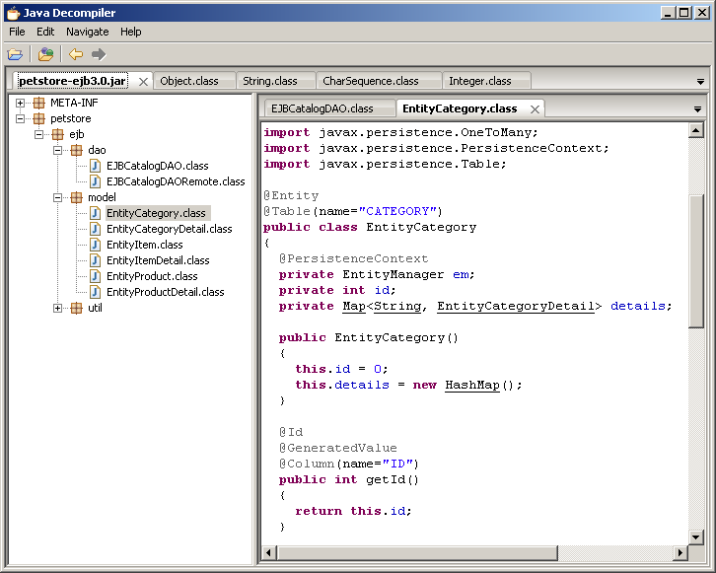Image resolution: width=716 pixels, height=573 pixels.
Task: Collapse the ejb tree node
Action: [38, 135]
